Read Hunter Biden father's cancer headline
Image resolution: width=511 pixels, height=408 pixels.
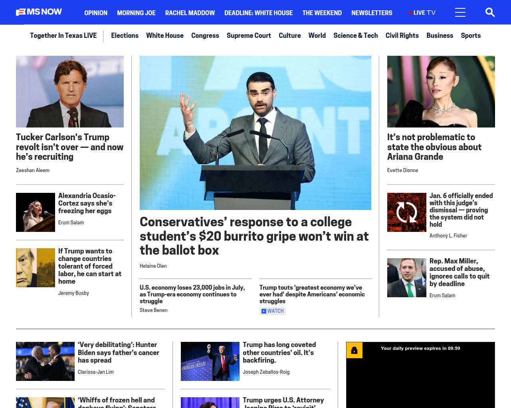(x=119, y=353)
